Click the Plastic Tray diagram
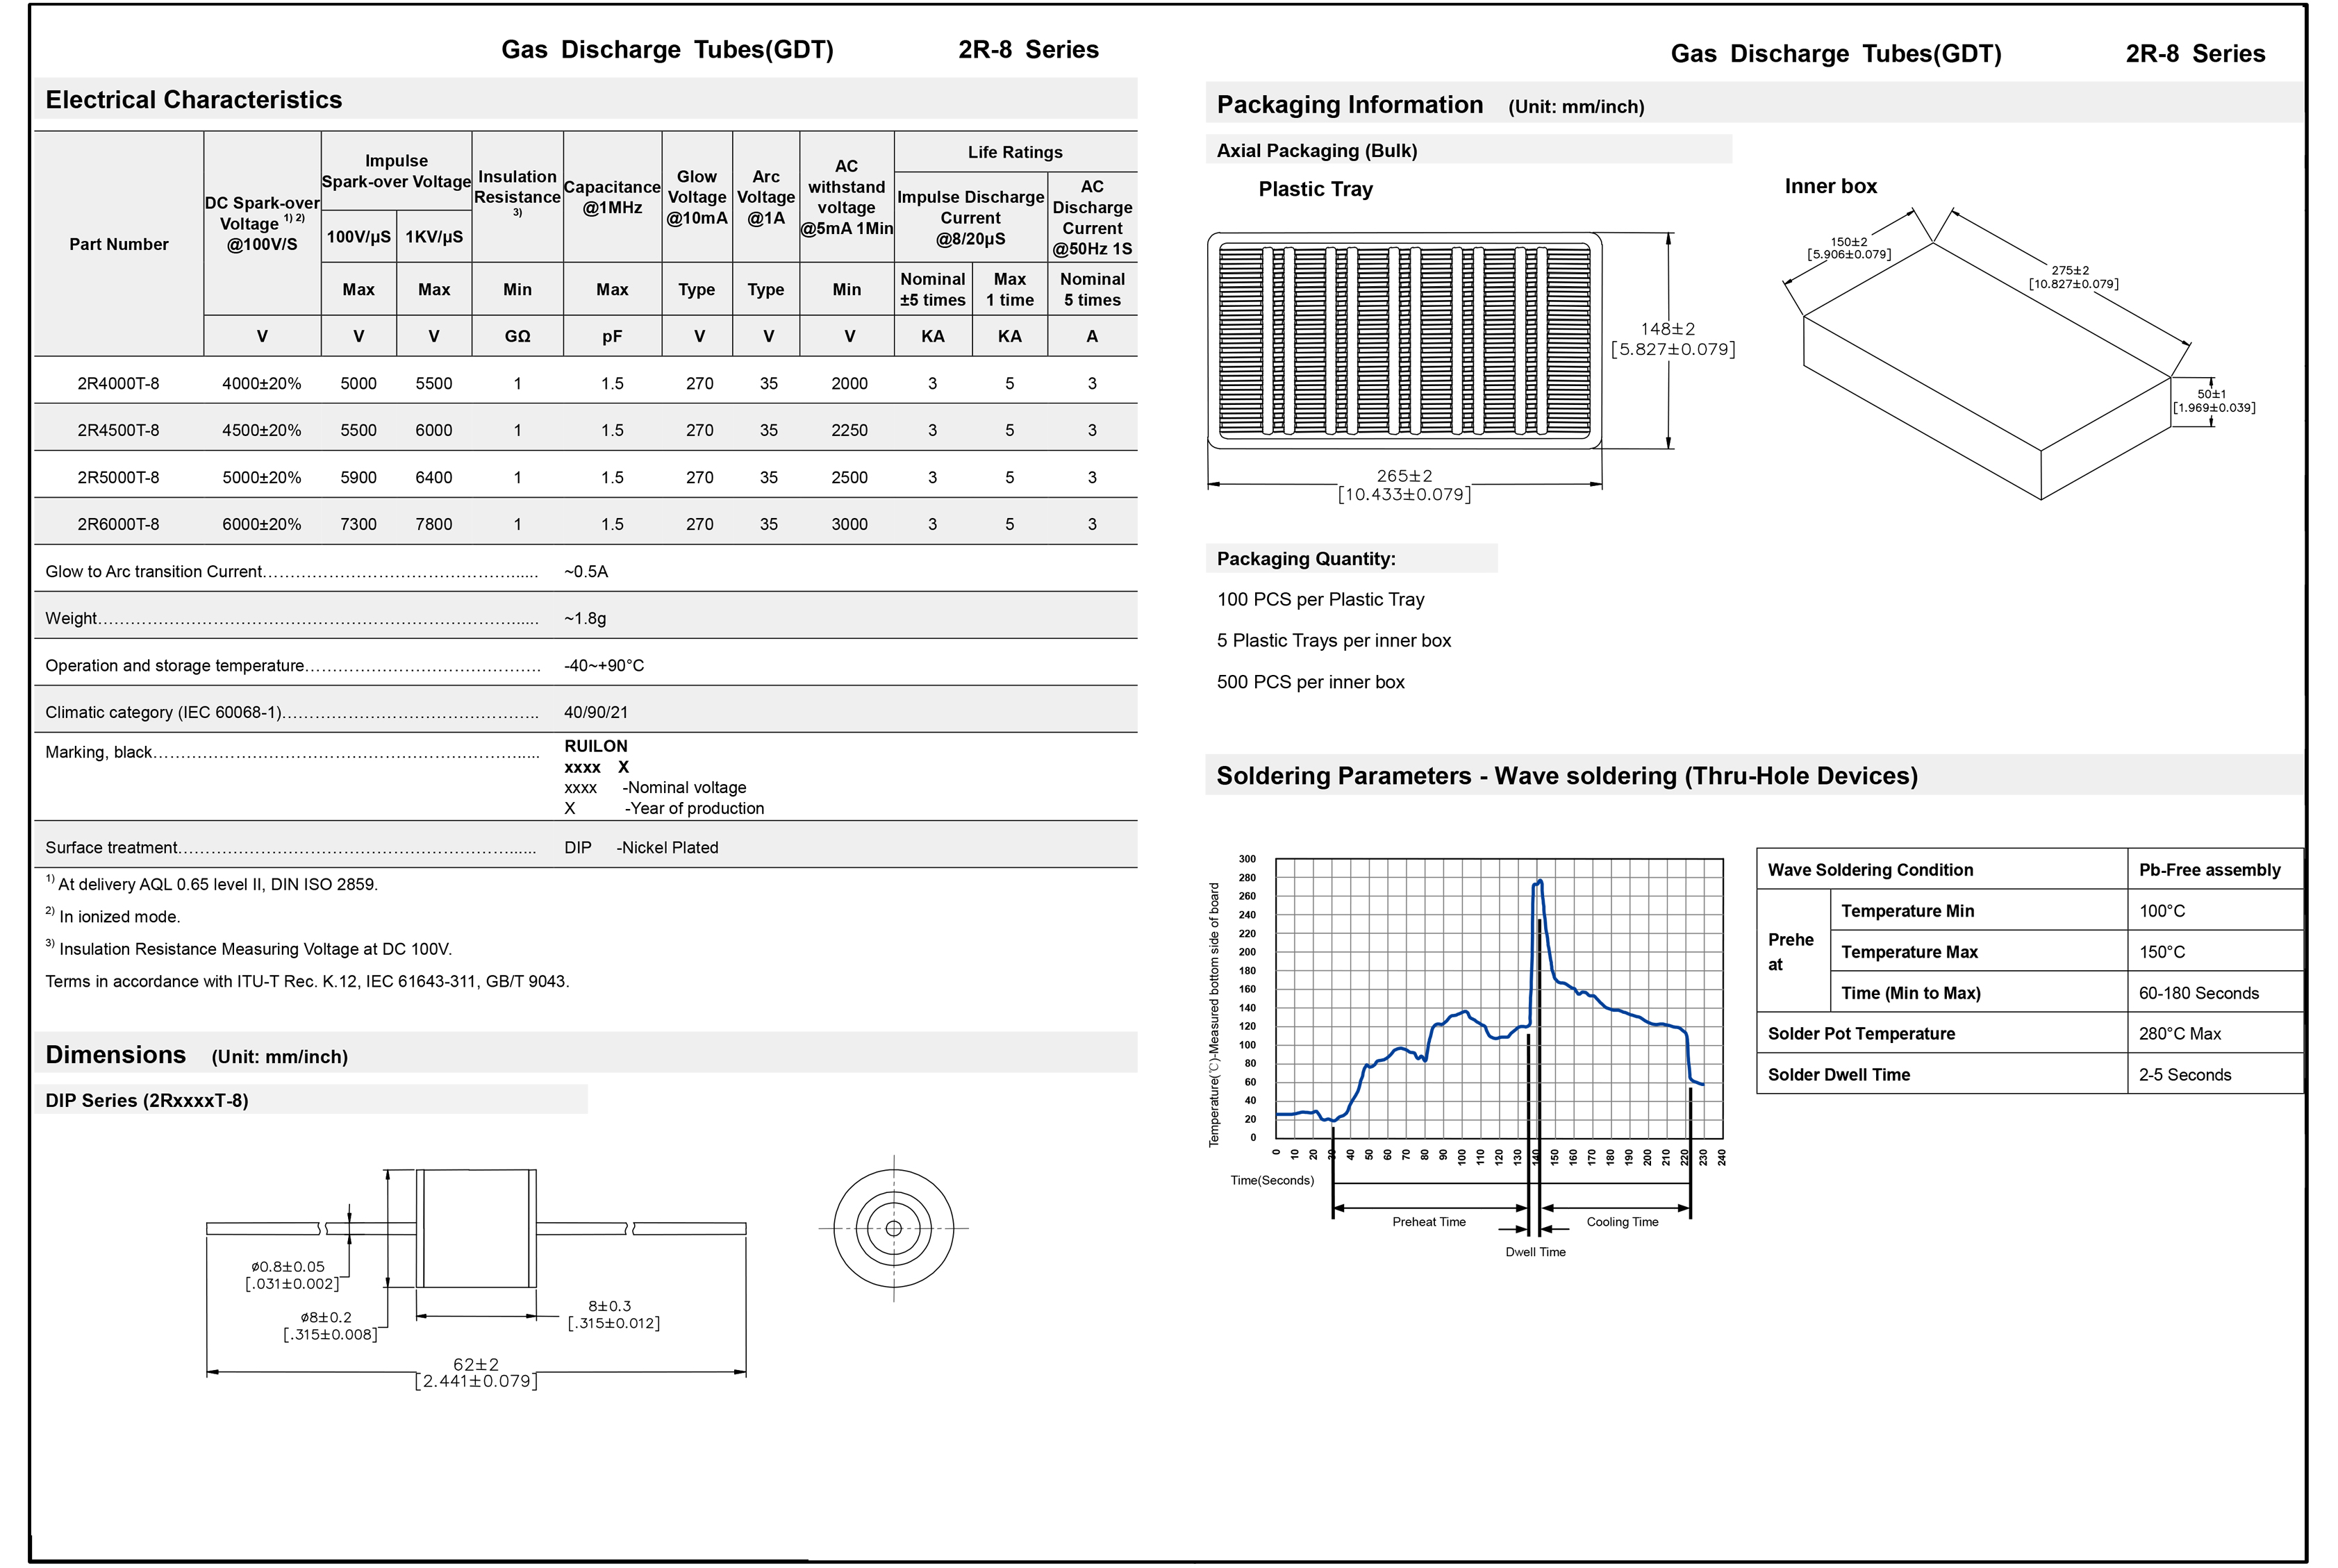The image size is (2338, 1568). coord(1404,340)
